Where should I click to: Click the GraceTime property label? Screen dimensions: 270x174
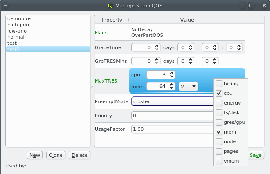pyautogui.click(x=108, y=47)
